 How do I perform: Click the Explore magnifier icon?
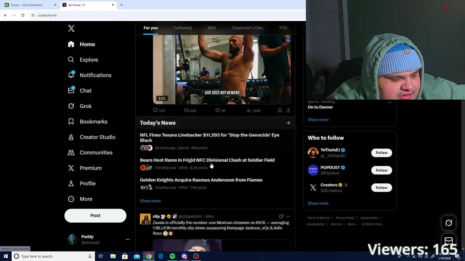point(71,60)
